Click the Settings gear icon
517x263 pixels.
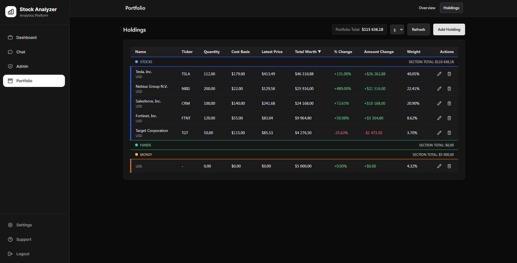coord(10,225)
